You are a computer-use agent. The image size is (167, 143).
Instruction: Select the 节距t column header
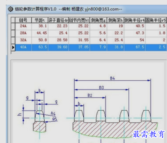point(40,20)
